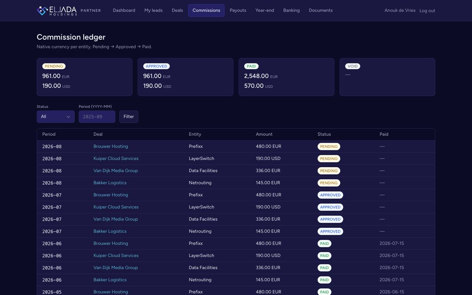The height and width of the screenshot is (295, 472).
Task: Click the 2026-07-15 paid date for Kuiper Cloud Services
Action: 392,256
